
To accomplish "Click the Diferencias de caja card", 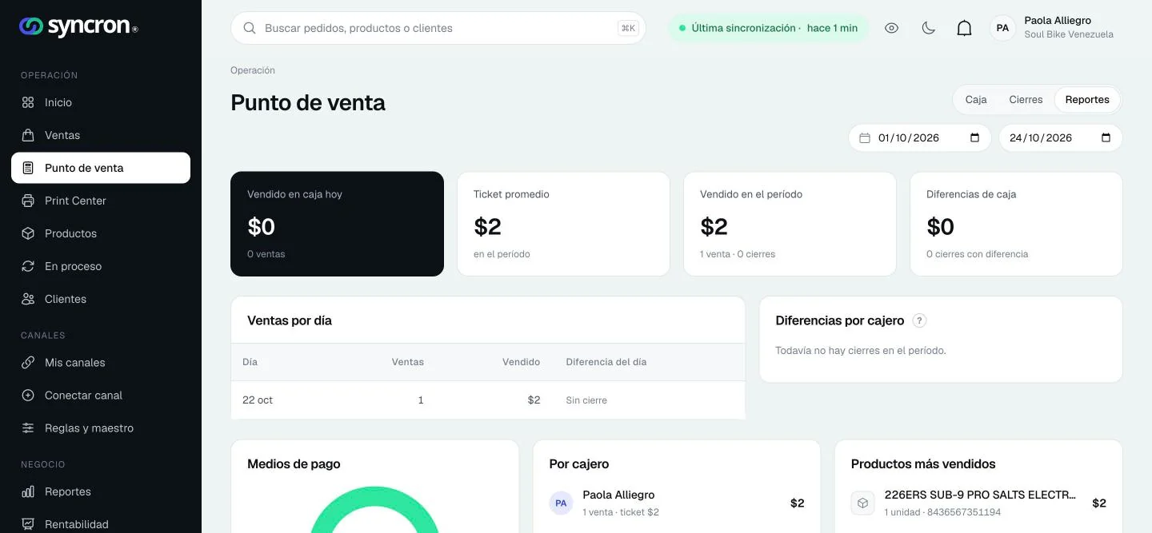I will [1016, 224].
